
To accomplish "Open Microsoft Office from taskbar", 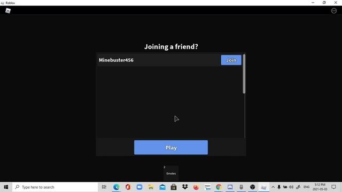I will (x=128, y=187).
